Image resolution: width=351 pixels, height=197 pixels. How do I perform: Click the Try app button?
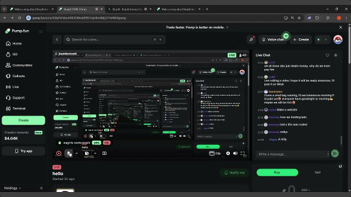[x=23, y=151]
